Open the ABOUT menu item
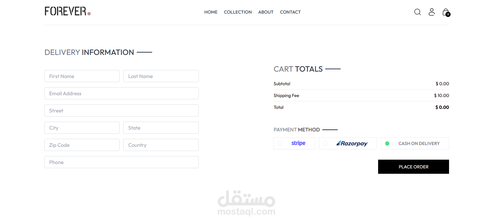 [266, 12]
